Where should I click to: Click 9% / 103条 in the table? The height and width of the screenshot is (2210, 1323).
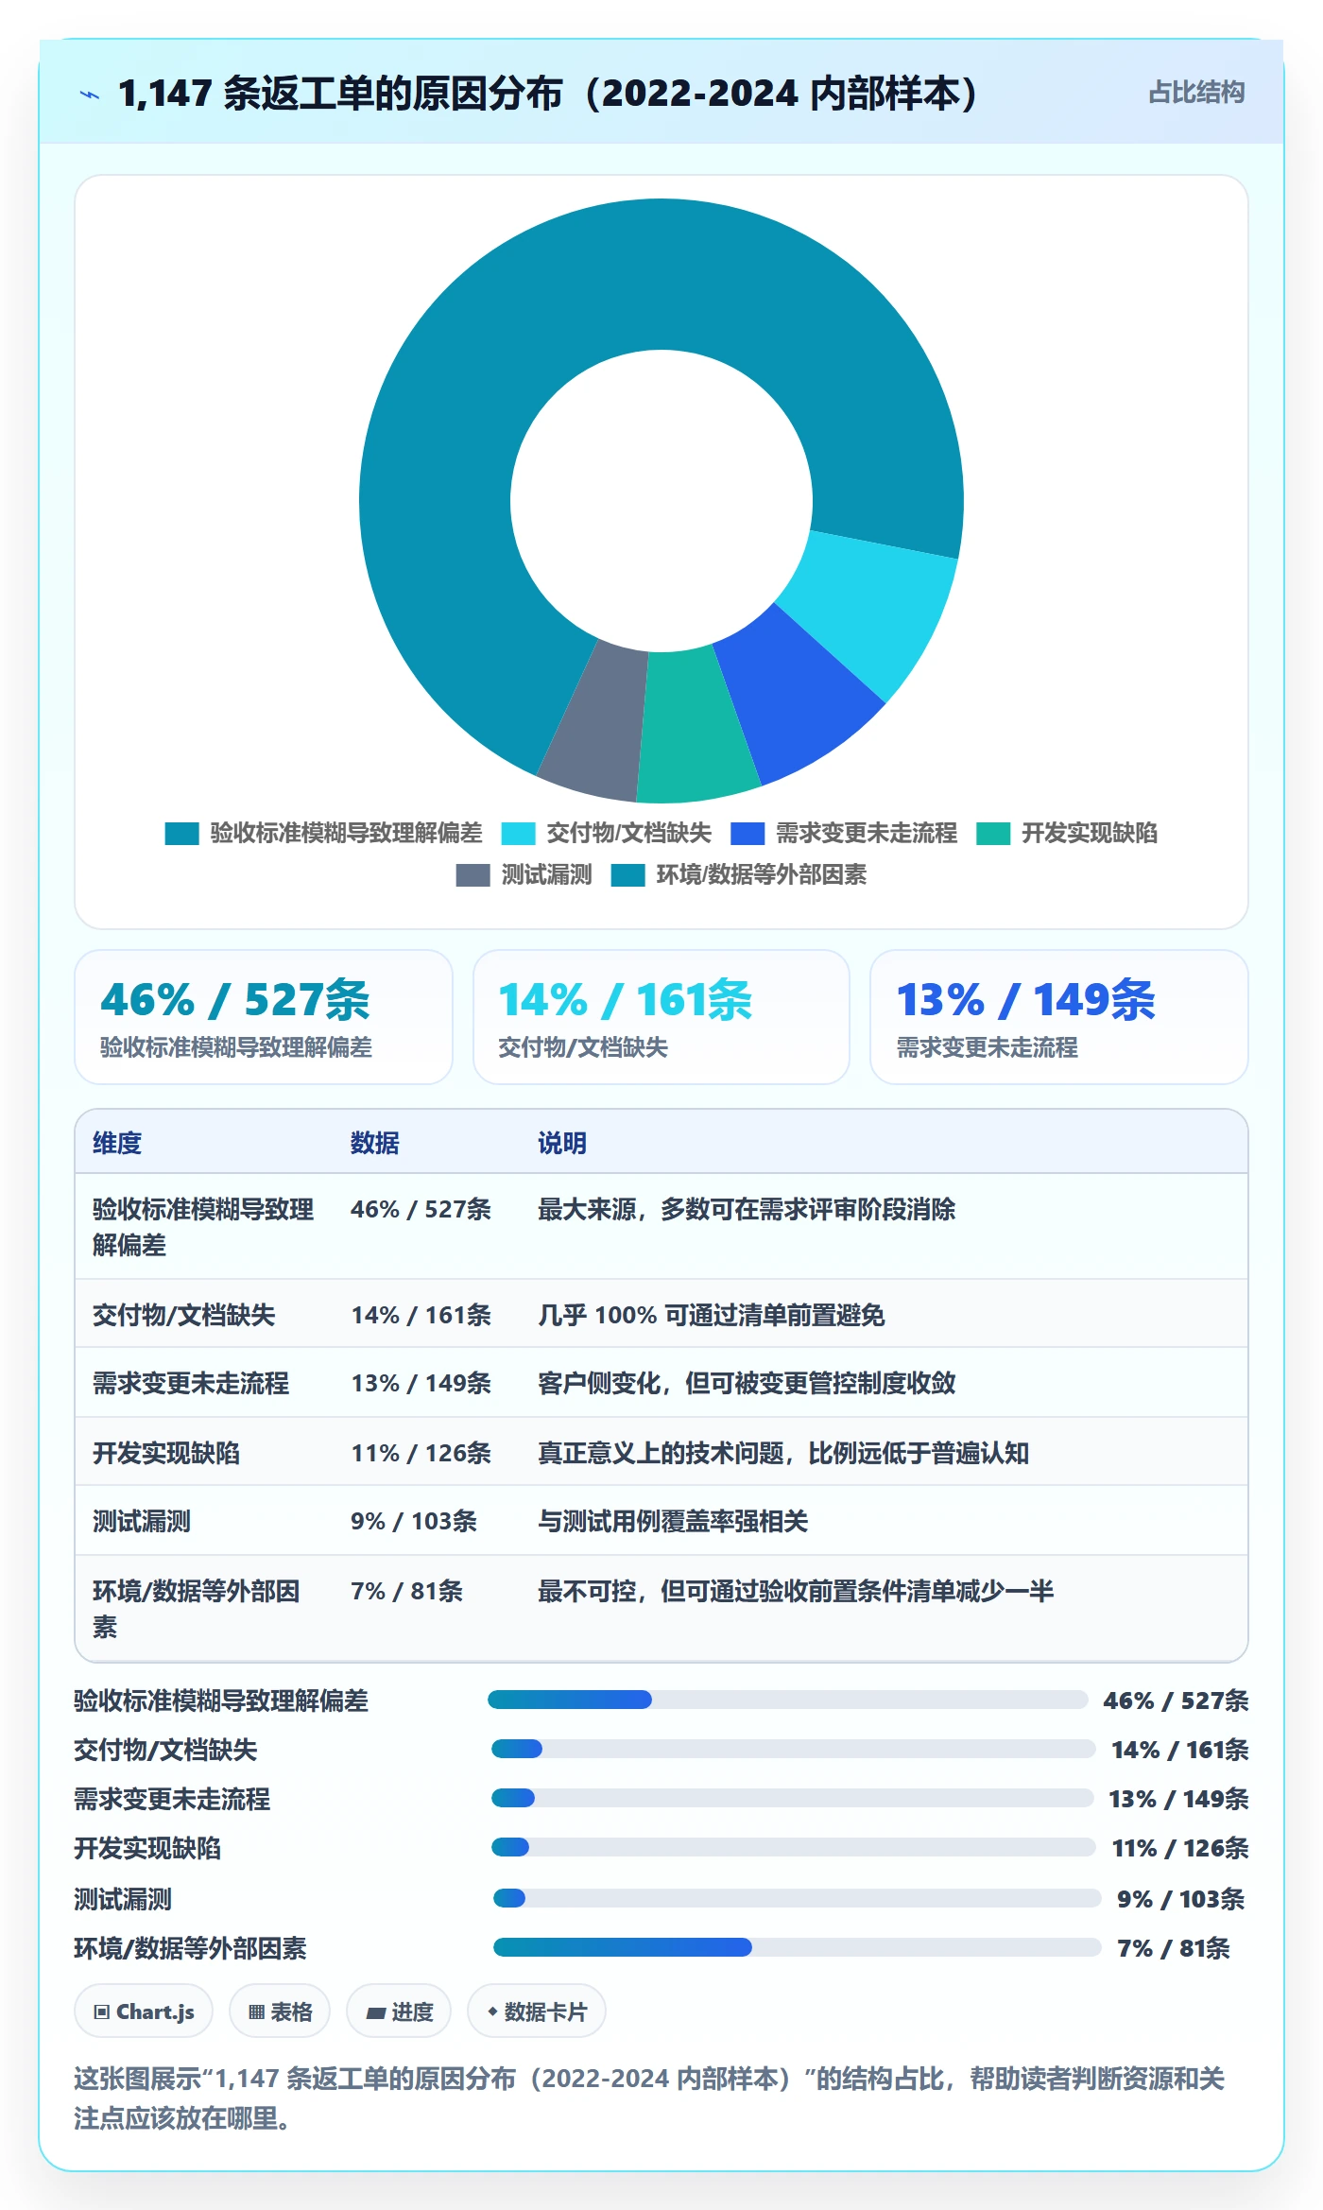414,1521
